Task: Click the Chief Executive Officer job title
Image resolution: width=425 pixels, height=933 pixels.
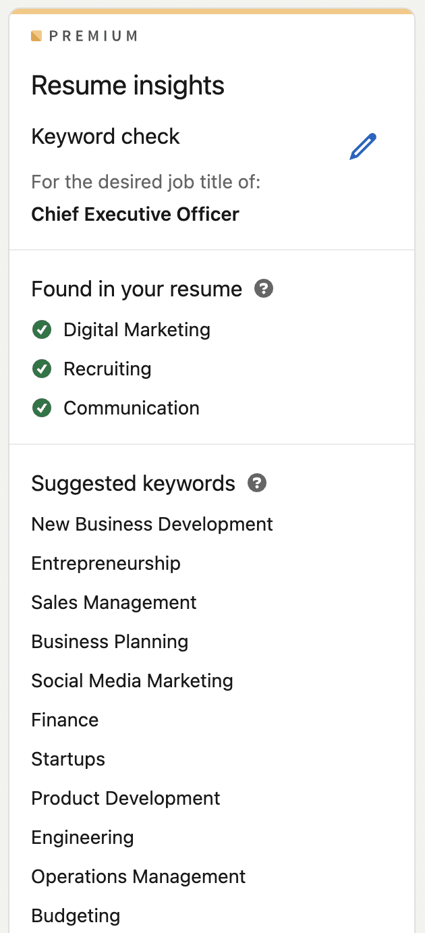Action: pos(136,215)
